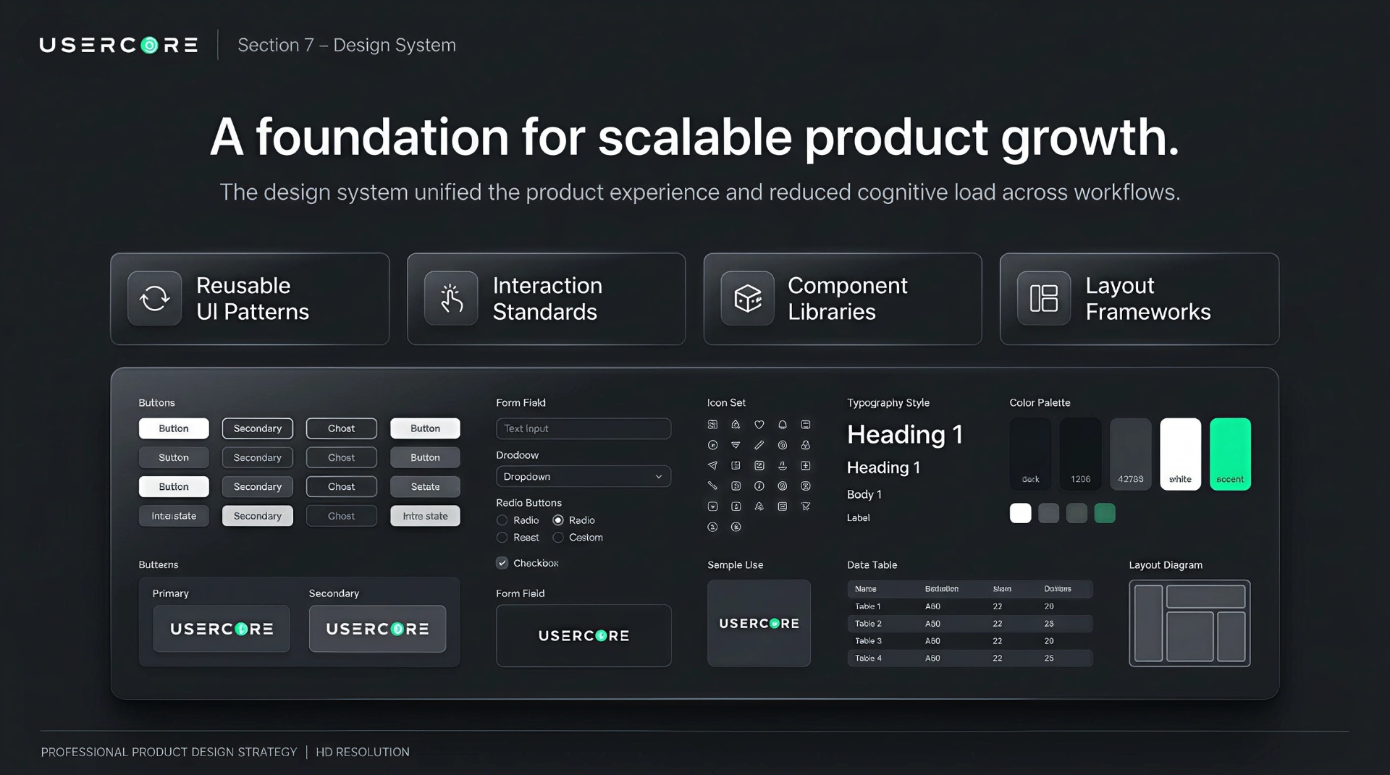Pick the small green swatch below the palette
Viewport: 1390px width, 775px height.
1105,513
